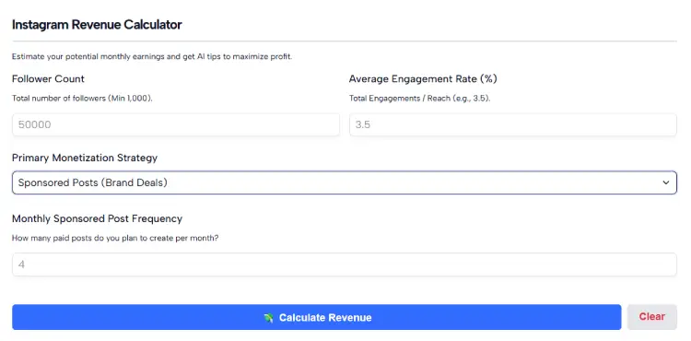
Task: Open the Primary Monetization Strategy dropdown
Action: click(x=345, y=182)
